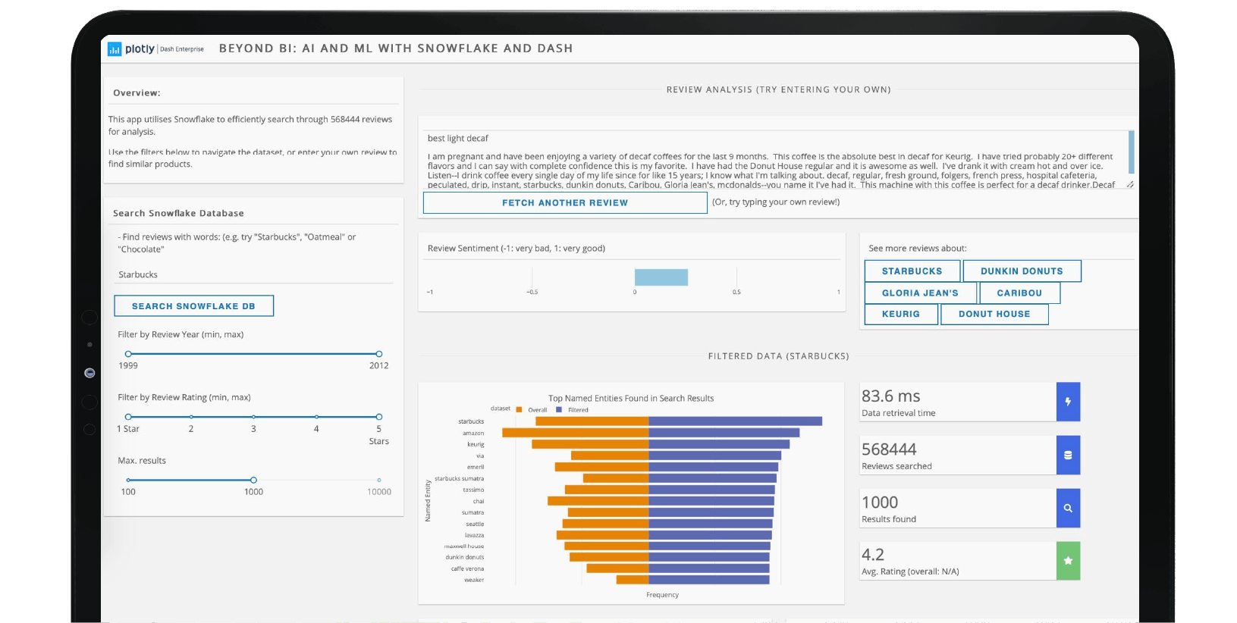Click the magnifier Results found icon
This screenshot has height=623, width=1237.
[x=1068, y=508]
